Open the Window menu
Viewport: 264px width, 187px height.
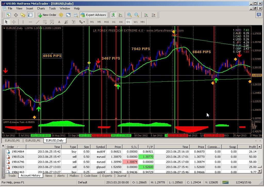[x=65, y=8]
